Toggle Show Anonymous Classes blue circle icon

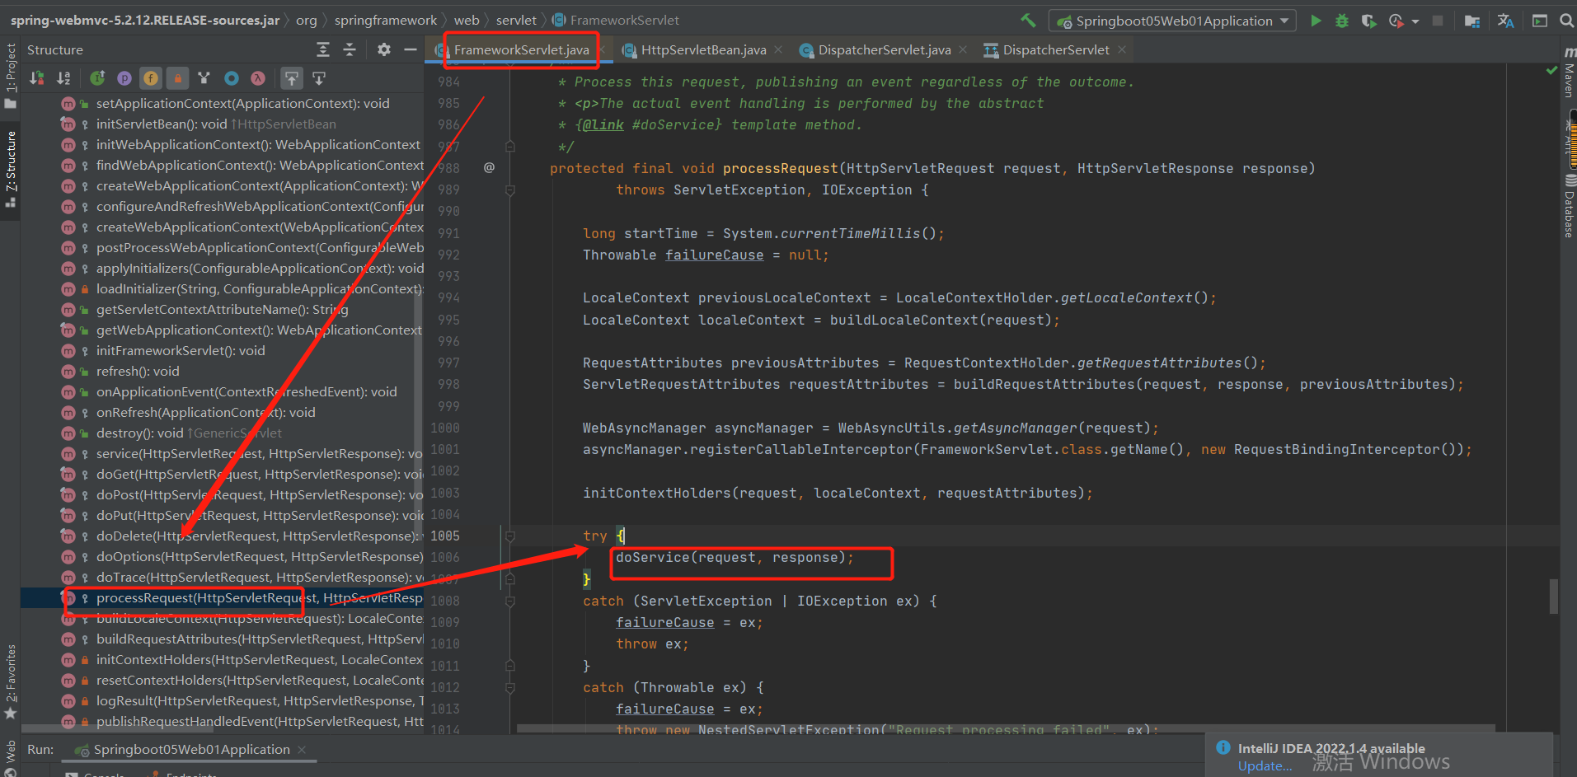tap(232, 78)
